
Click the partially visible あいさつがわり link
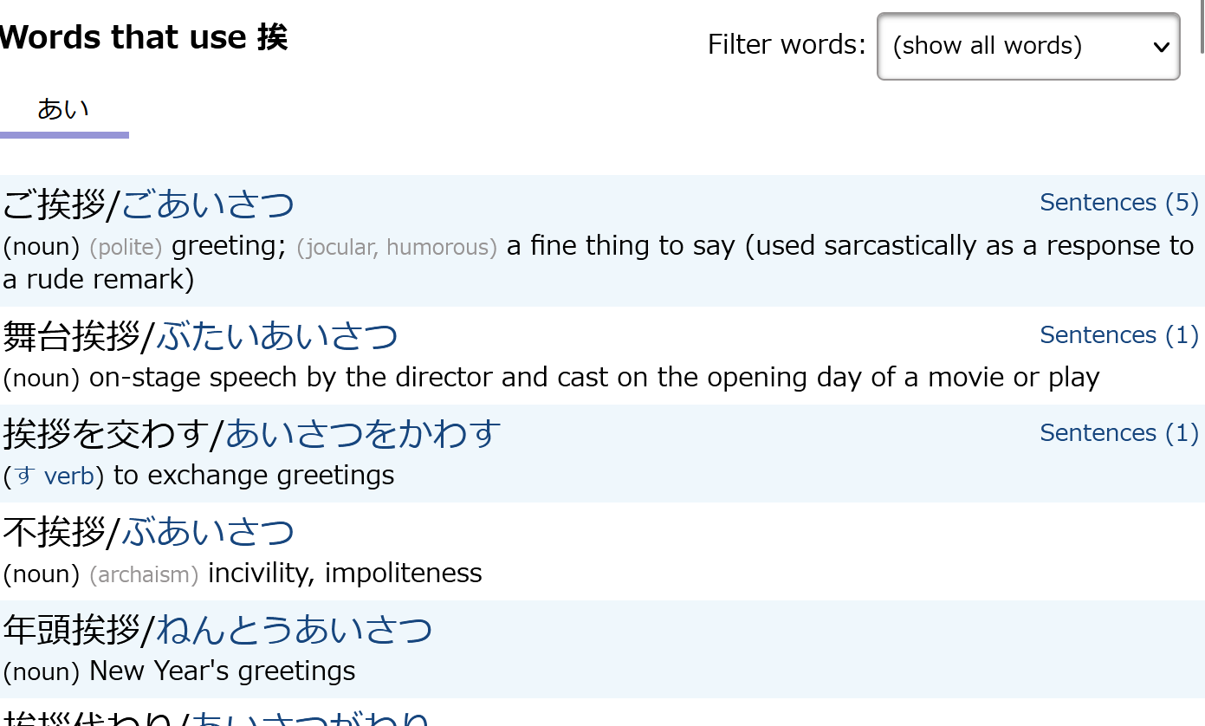pyautogui.click(x=312, y=719)
